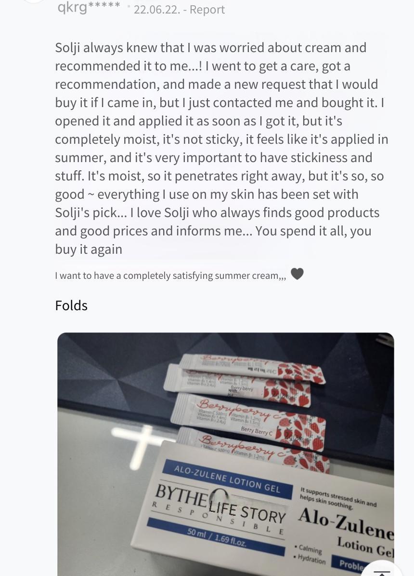Collapse the review using Folds
Image resolution: width=414 pixels, height=576 pixels.
71,305
